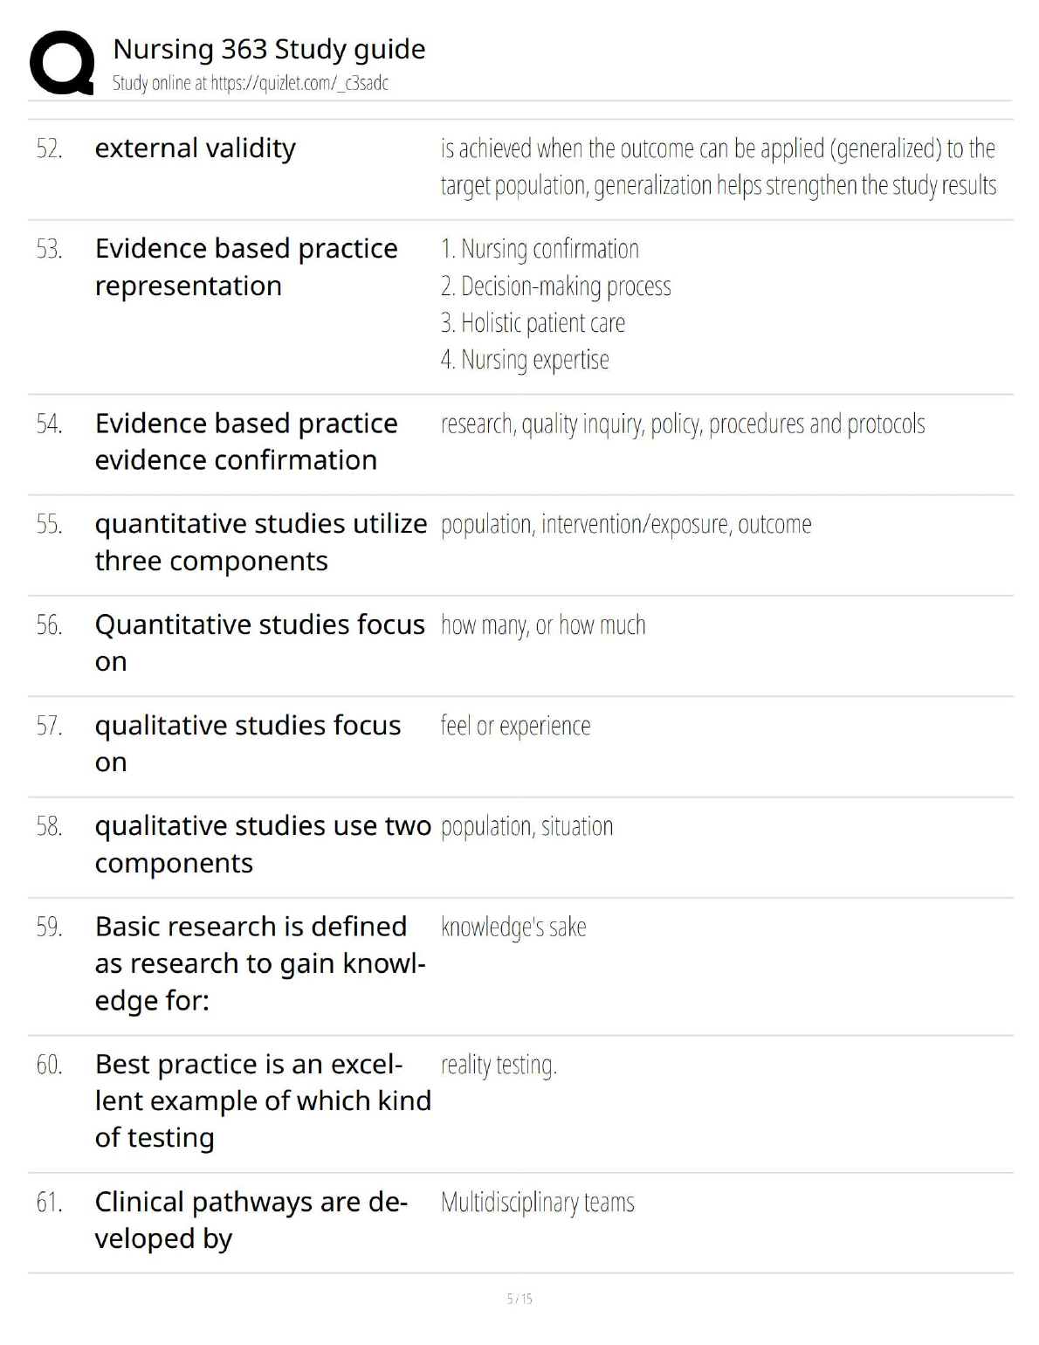Click the definition 'feel or experience'
1039x1345 pixels.
coord(515,726)
